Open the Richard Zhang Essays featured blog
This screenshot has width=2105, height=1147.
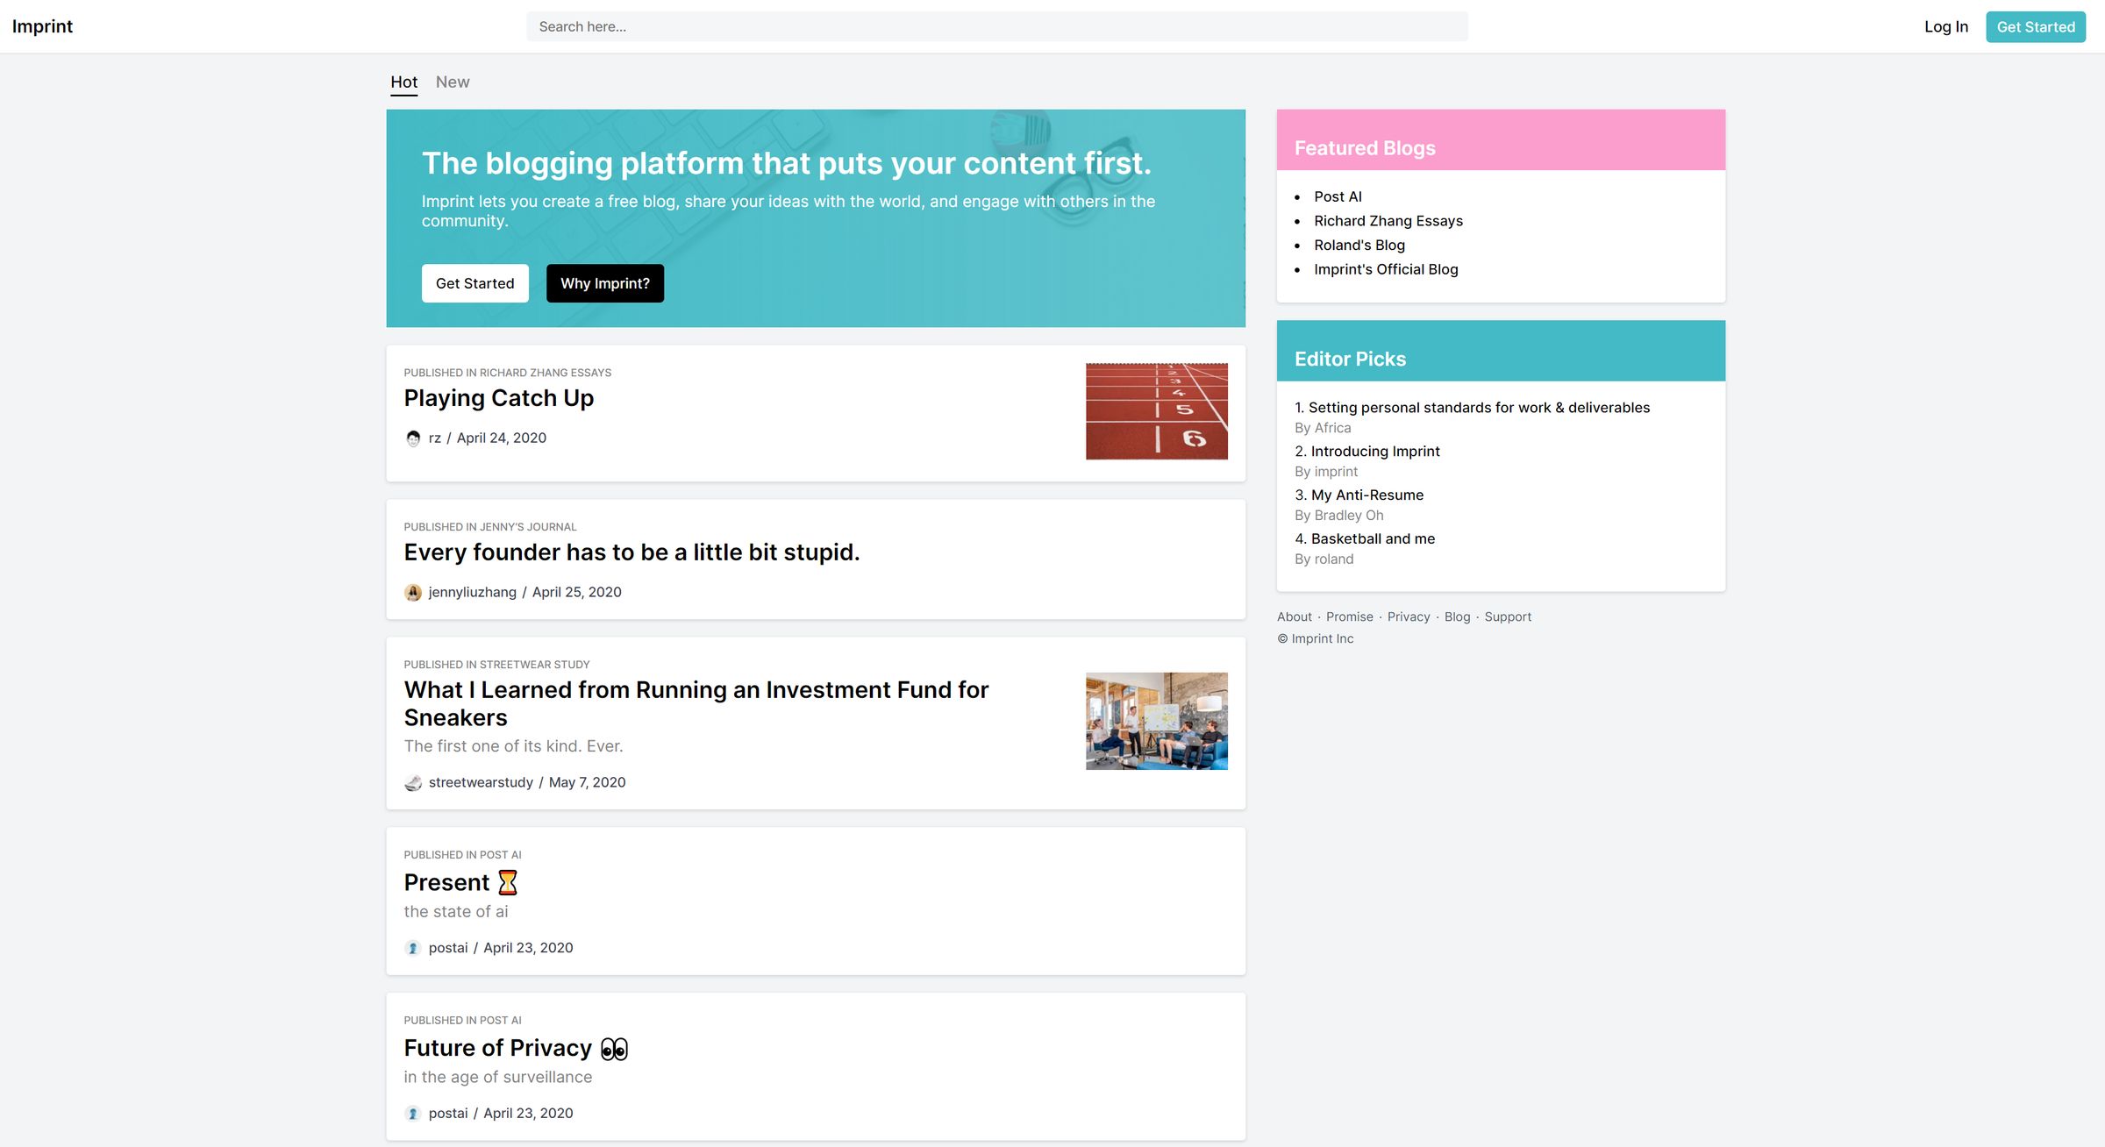1388,221
